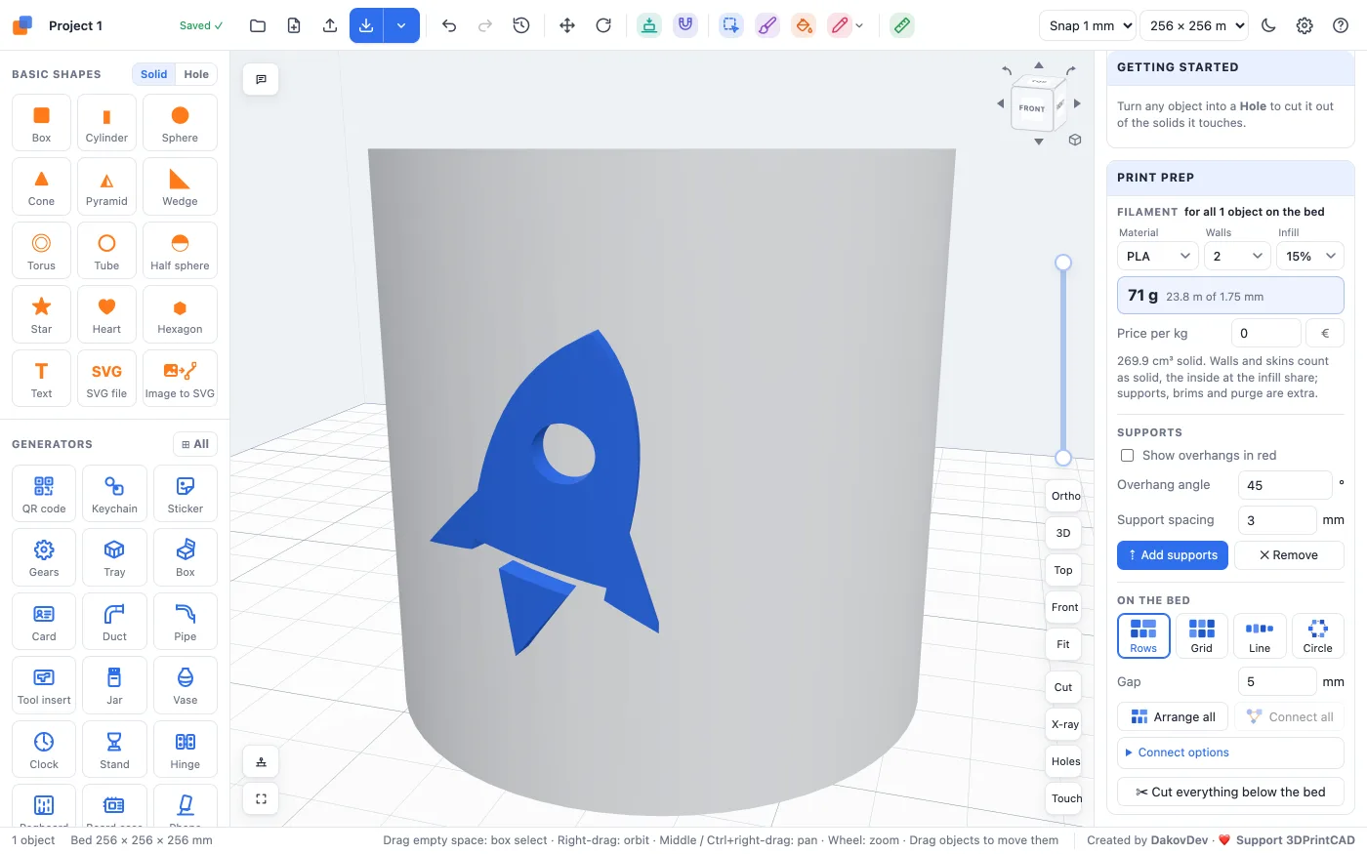Open the Image to SVG tool
1367x854 pixels.
(180, 379)
